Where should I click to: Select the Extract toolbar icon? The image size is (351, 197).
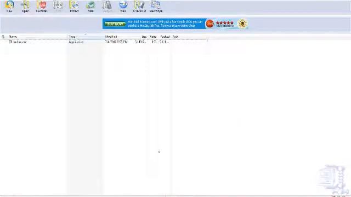coord(74,6)
